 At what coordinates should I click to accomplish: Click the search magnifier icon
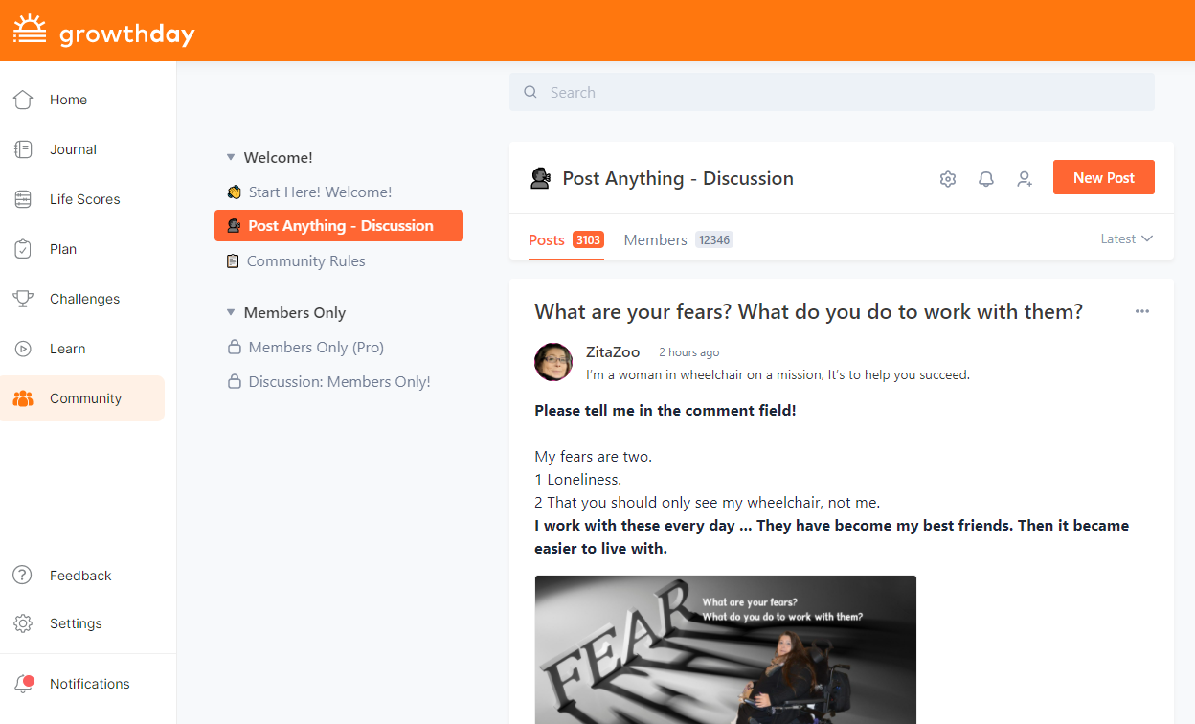530,93
